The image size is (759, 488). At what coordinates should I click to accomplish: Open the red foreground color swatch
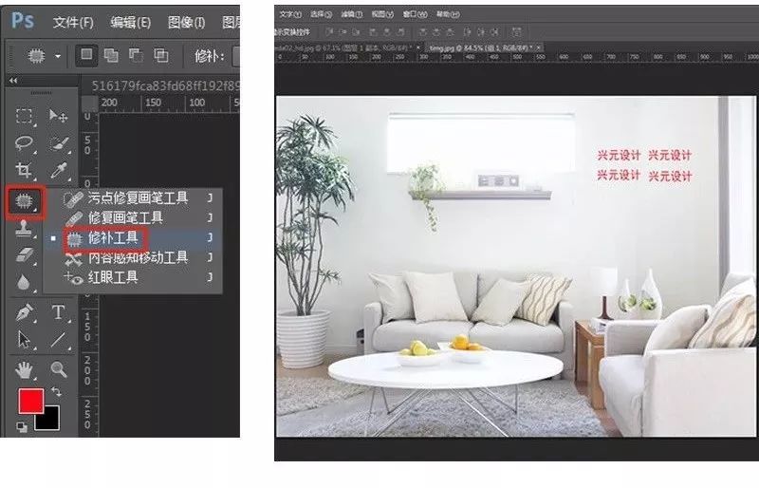[x=30, y=401]
